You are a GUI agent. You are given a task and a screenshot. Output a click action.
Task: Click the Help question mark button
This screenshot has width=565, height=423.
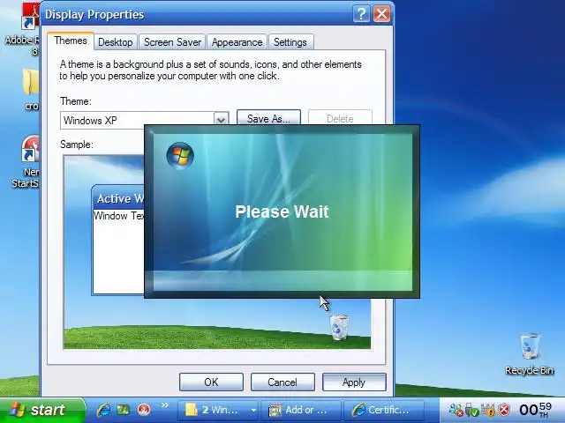coord(361,14)
